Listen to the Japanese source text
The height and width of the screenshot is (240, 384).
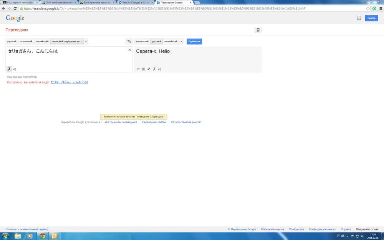click(15, 69)
